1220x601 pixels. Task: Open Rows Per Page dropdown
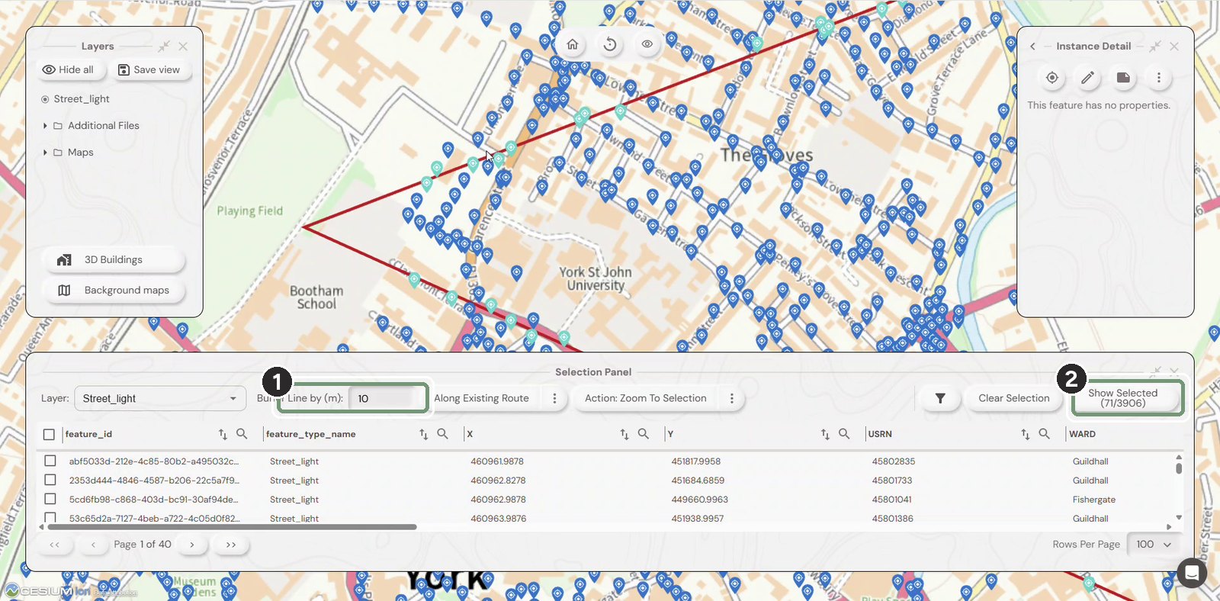[x=1153, y=544]
